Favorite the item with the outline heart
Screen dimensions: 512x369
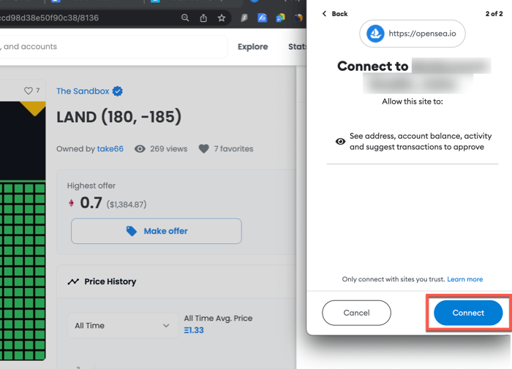[29, 91]
